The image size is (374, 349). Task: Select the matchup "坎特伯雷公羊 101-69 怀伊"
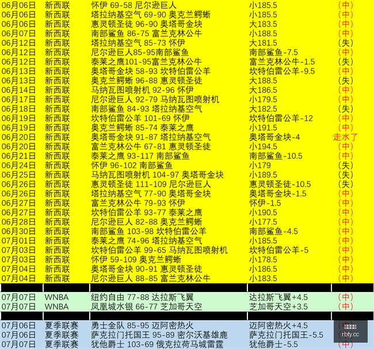click(x=140, y=118)
